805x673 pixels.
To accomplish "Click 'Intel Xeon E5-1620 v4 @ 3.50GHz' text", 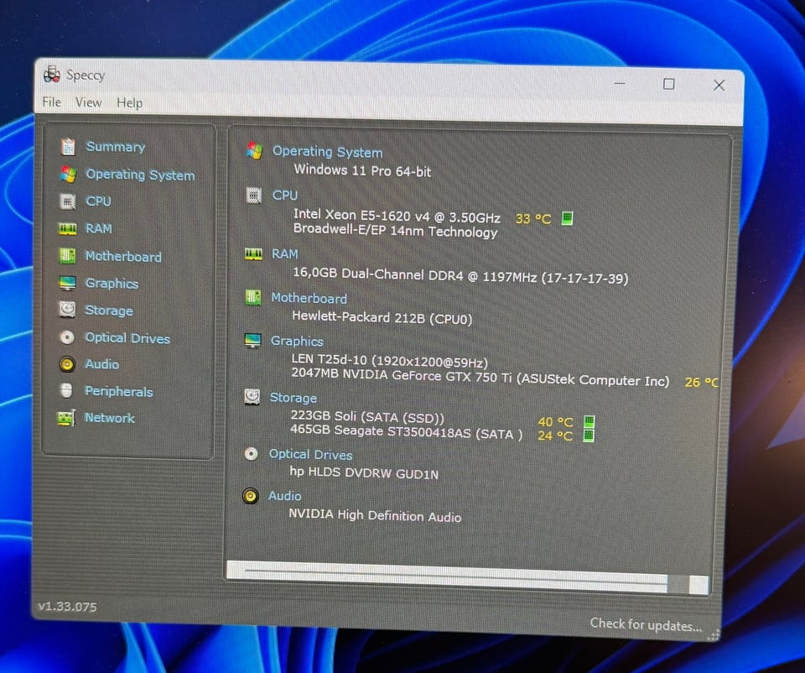I will click(397, 216).
